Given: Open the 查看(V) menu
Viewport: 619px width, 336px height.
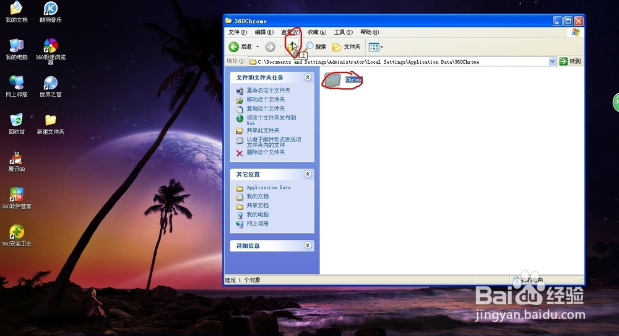Looking at the screenshot, I should pyautogui.click(x=290, y=32).
